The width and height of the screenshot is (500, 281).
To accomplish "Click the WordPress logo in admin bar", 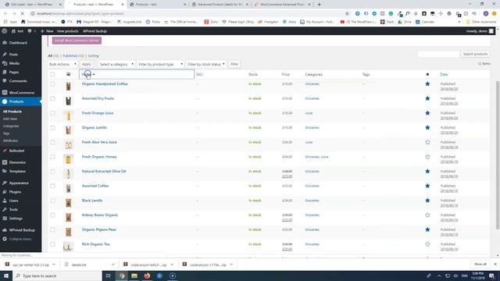I will (5, 31).
